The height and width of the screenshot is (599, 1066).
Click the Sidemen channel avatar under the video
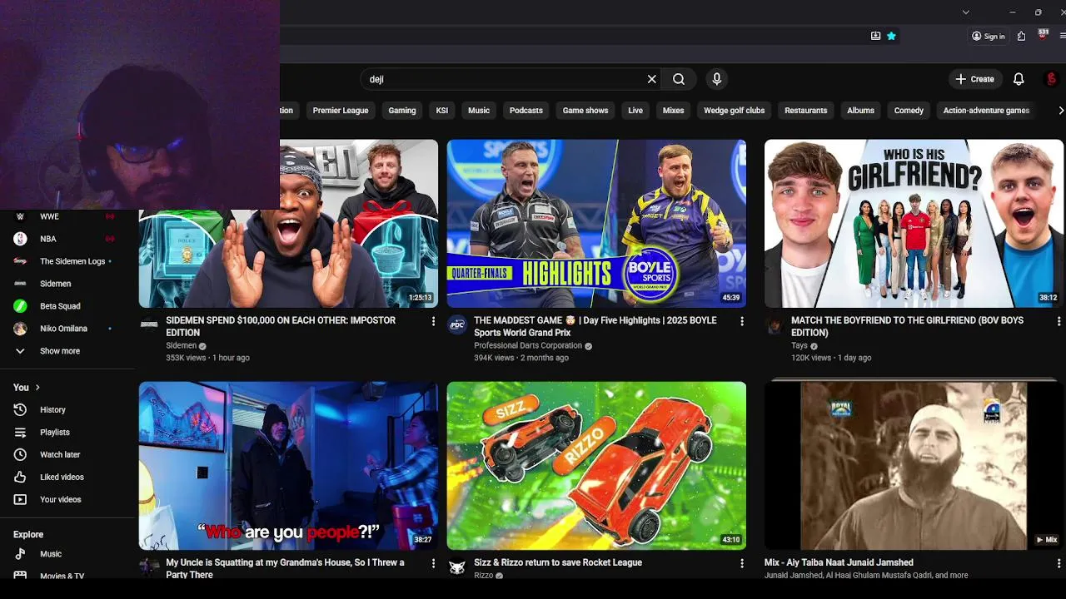(149, 324)
